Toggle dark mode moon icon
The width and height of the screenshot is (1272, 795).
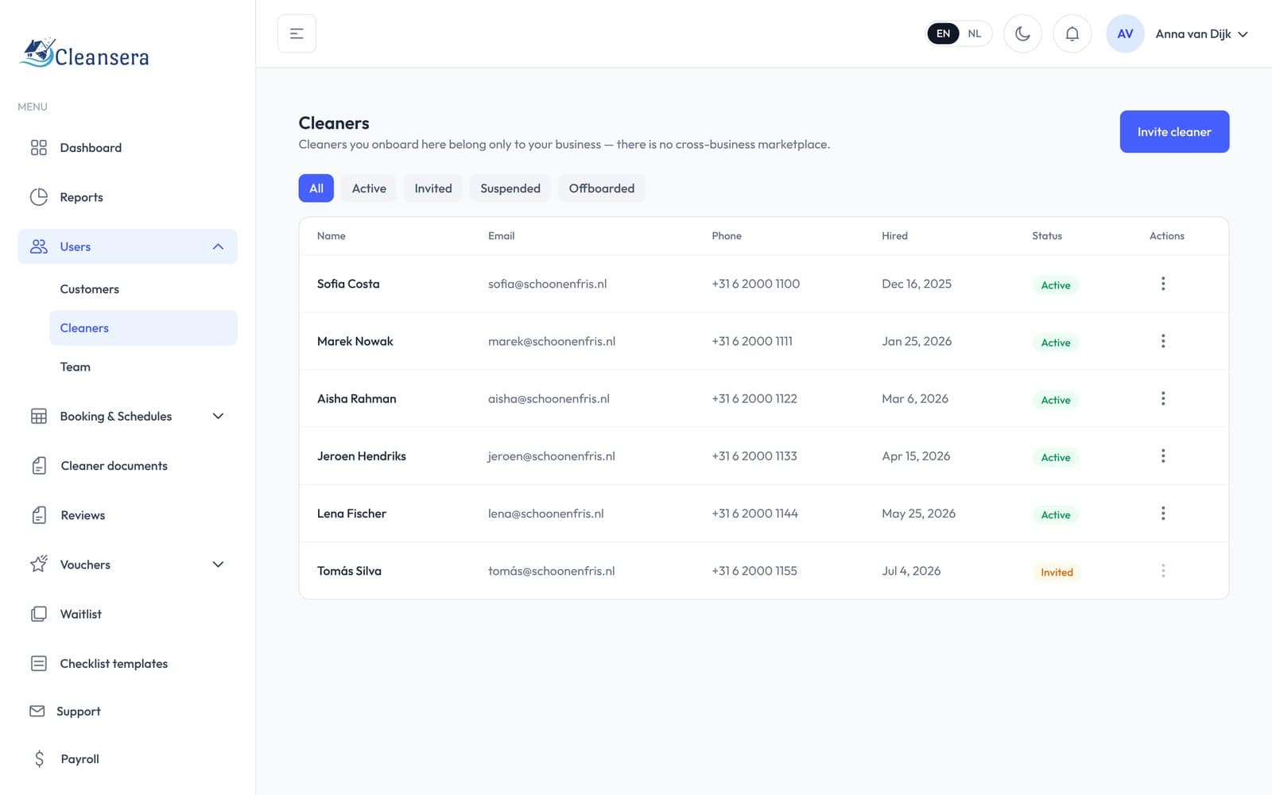[x=1022, y=33]
